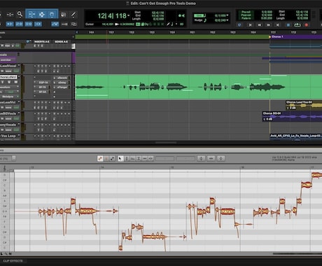The height and width of the screenshot is (266, 322).
Task: Click the Melodyne tuning fork icon
Action: pos(4,169)
